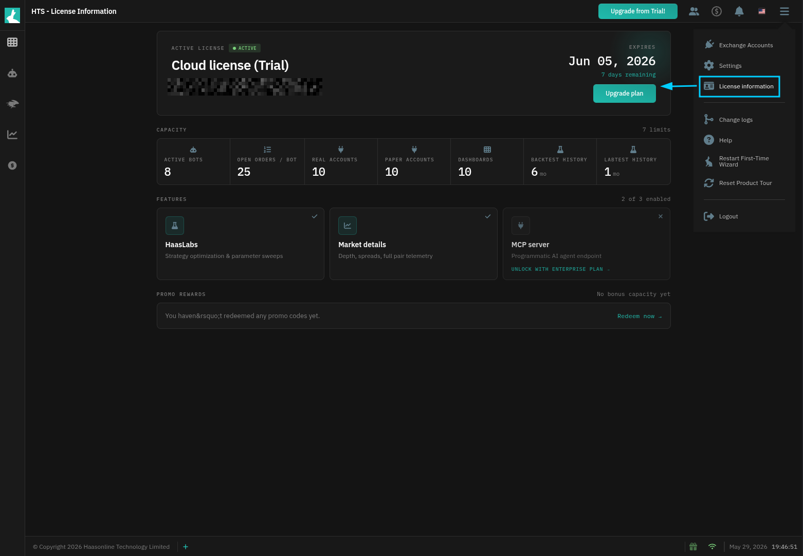Viewport: 803px width, 556px height.
Task: Click the promo codes not redeemed message
Action: [243, 316]
